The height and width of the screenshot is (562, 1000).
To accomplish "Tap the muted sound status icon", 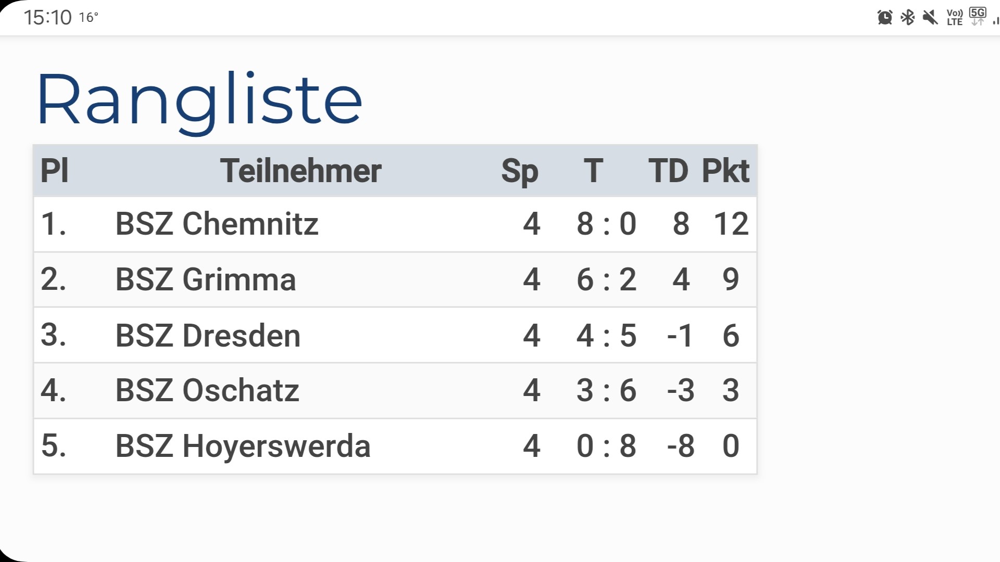I will pyautogui.click(x=930, y=17).
